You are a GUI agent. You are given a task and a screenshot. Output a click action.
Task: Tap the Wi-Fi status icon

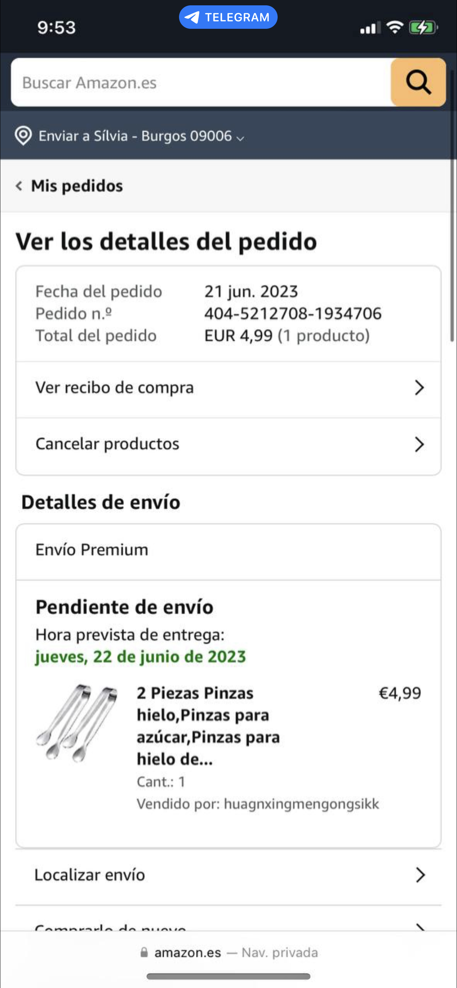click(394, 28)
